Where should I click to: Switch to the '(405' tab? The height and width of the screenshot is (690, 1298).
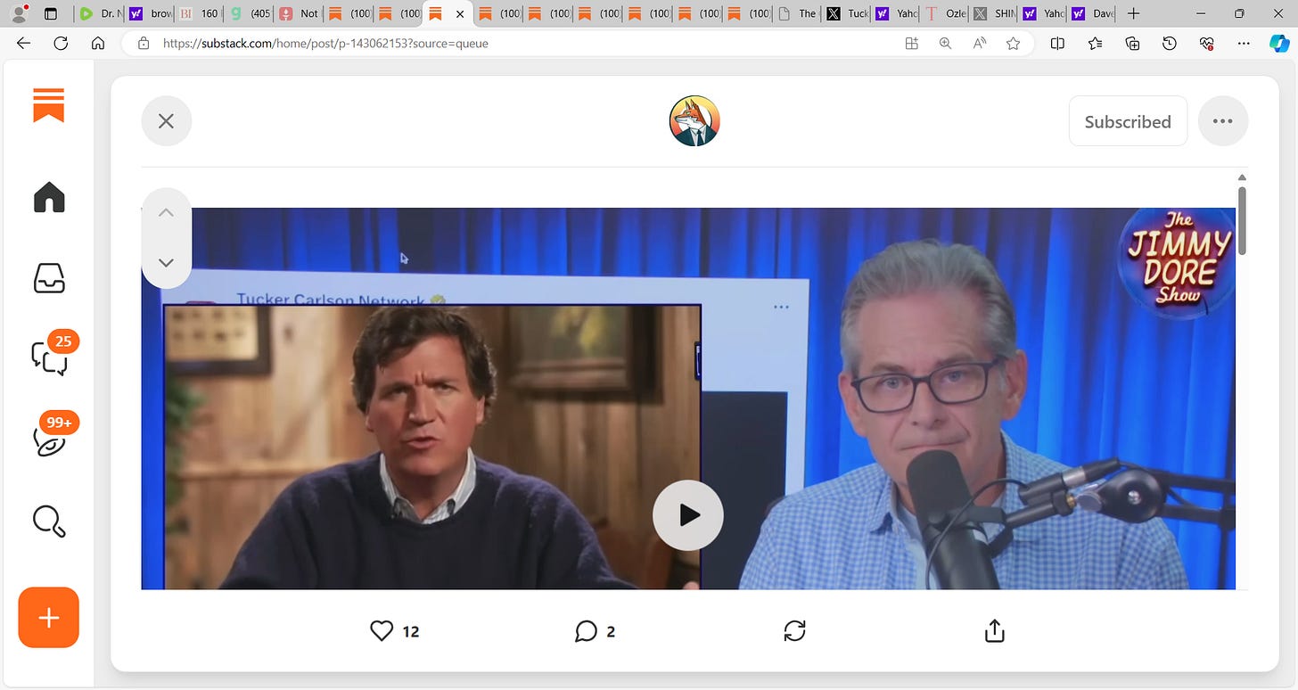249,13
